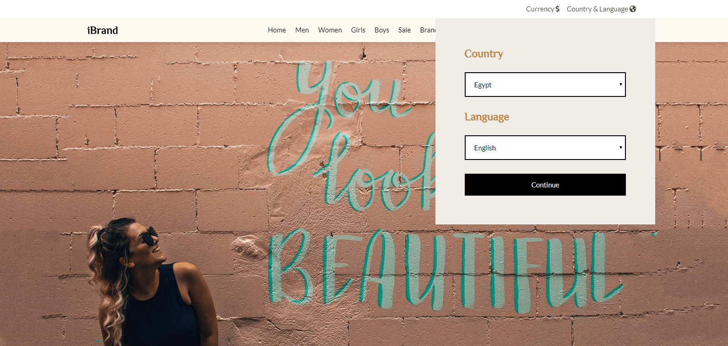Click the Language heading label
Viewport: 728px width, 346px height.
487,117
